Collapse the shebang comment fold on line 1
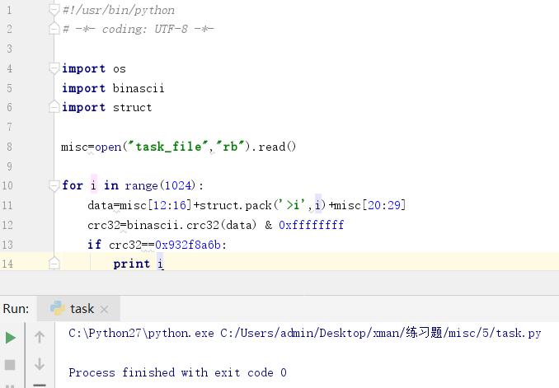 54,10
